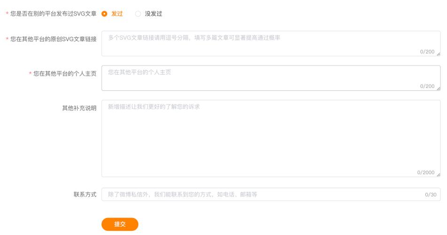Focus the 其他补充说明 large text area

tap(271, 138)
